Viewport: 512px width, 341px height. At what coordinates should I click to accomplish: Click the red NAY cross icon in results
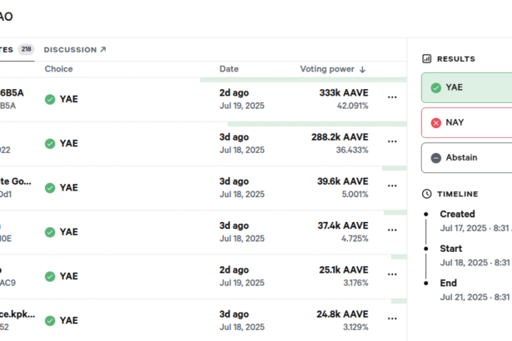coord(436,123)
